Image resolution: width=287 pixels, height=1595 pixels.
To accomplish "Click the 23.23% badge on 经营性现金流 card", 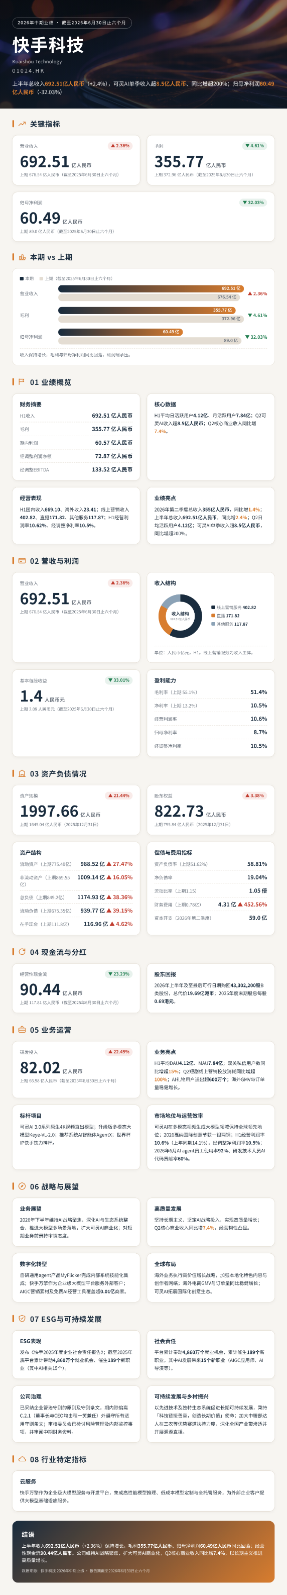I will click(x=119, y=974).
